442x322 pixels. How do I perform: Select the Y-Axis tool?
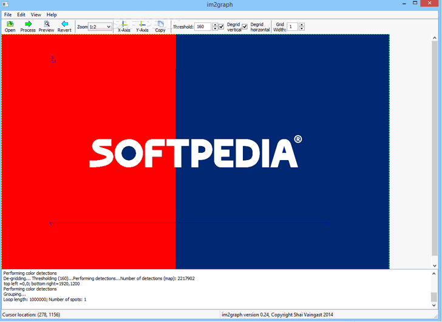(142, 24)
